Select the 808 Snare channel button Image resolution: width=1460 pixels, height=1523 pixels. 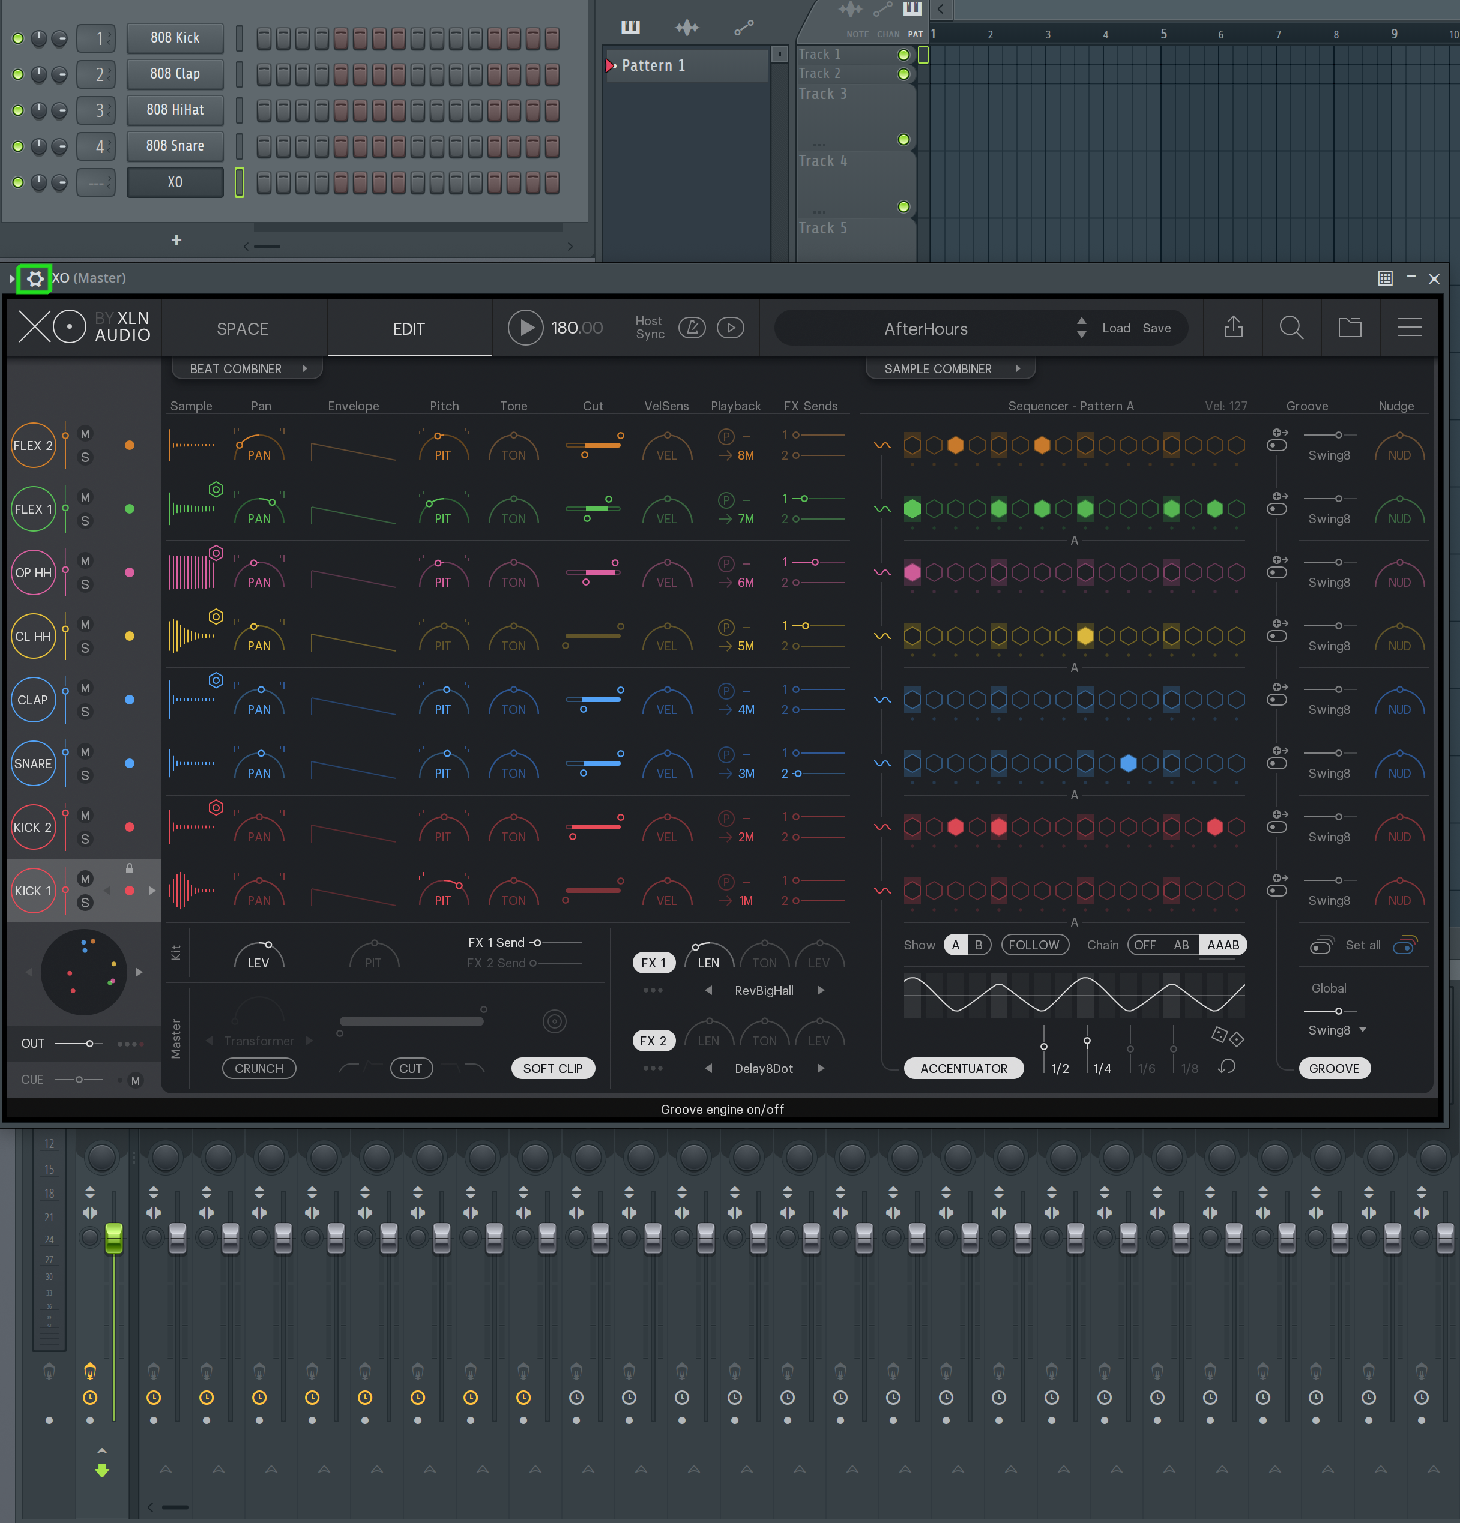175,145
